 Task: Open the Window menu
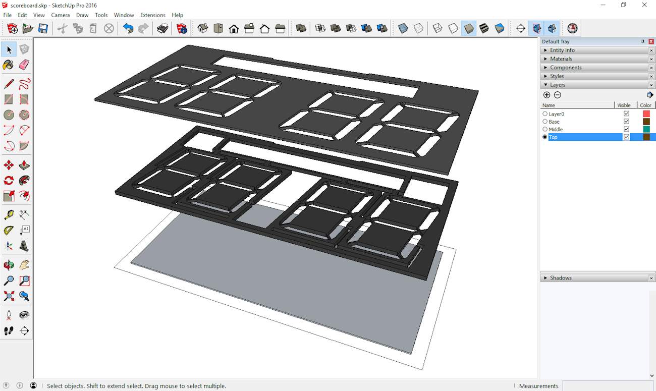(124, 15)
